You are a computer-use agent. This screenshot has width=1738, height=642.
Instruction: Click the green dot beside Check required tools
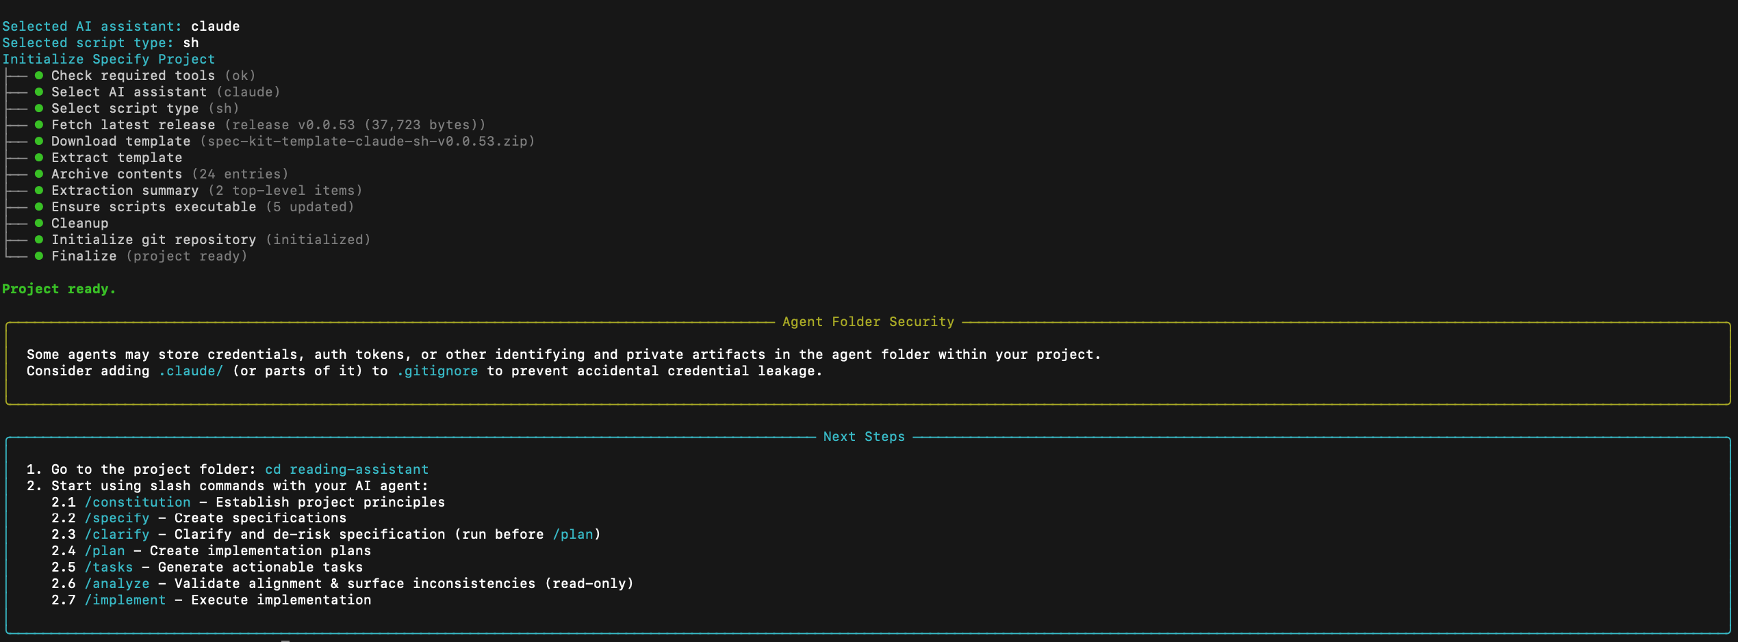39,75
